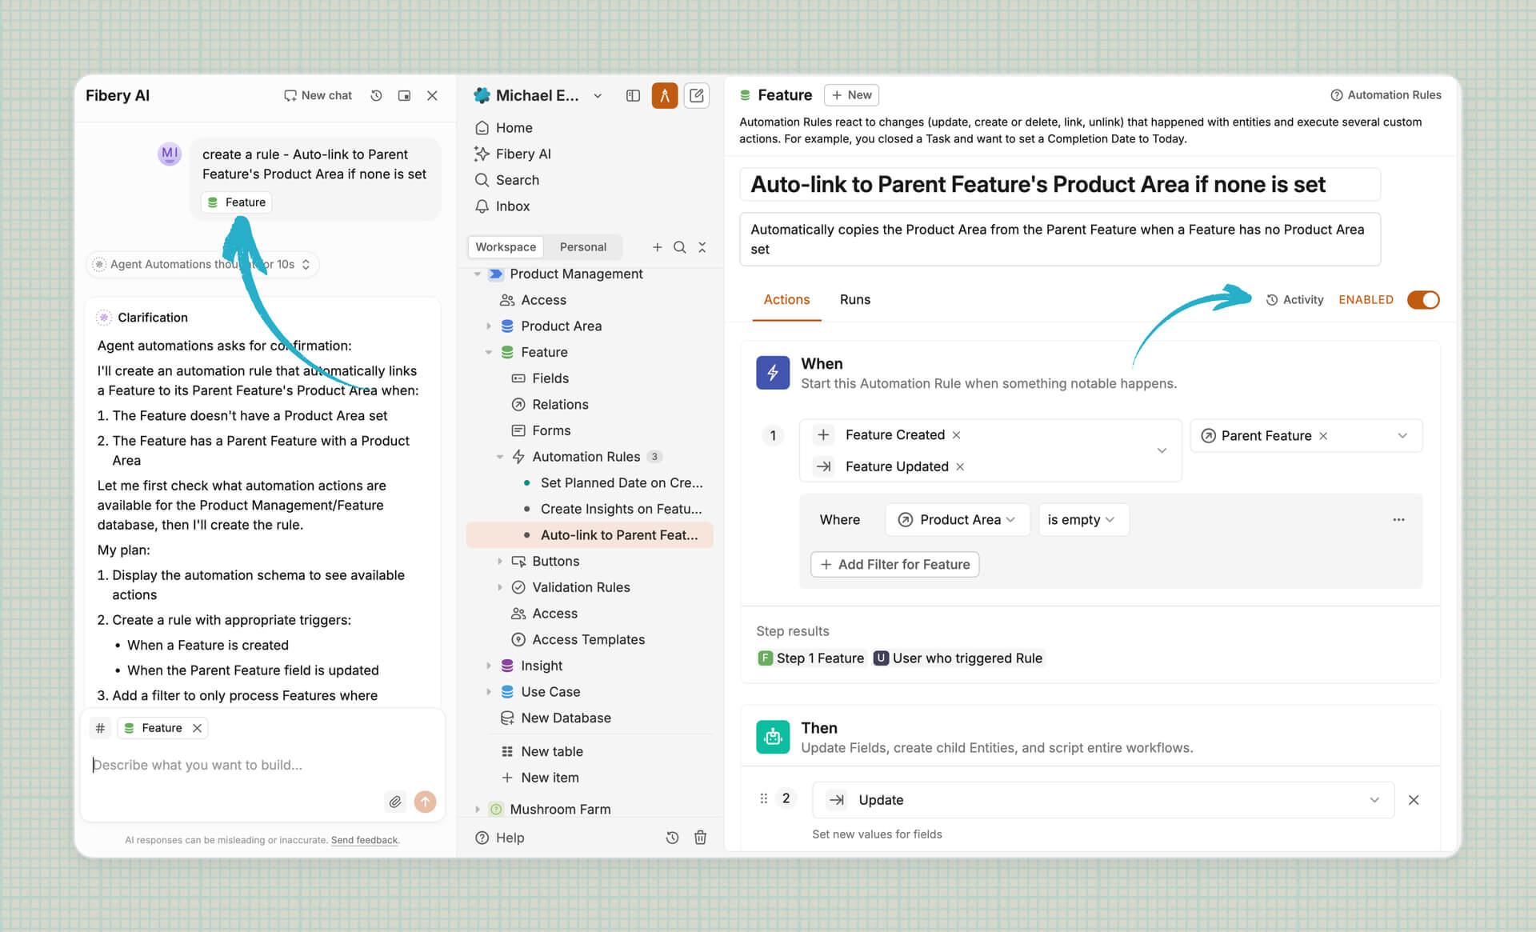Open the rule Activity log
This screenshot has height=932, width=1536.
tap(1294, 299)
